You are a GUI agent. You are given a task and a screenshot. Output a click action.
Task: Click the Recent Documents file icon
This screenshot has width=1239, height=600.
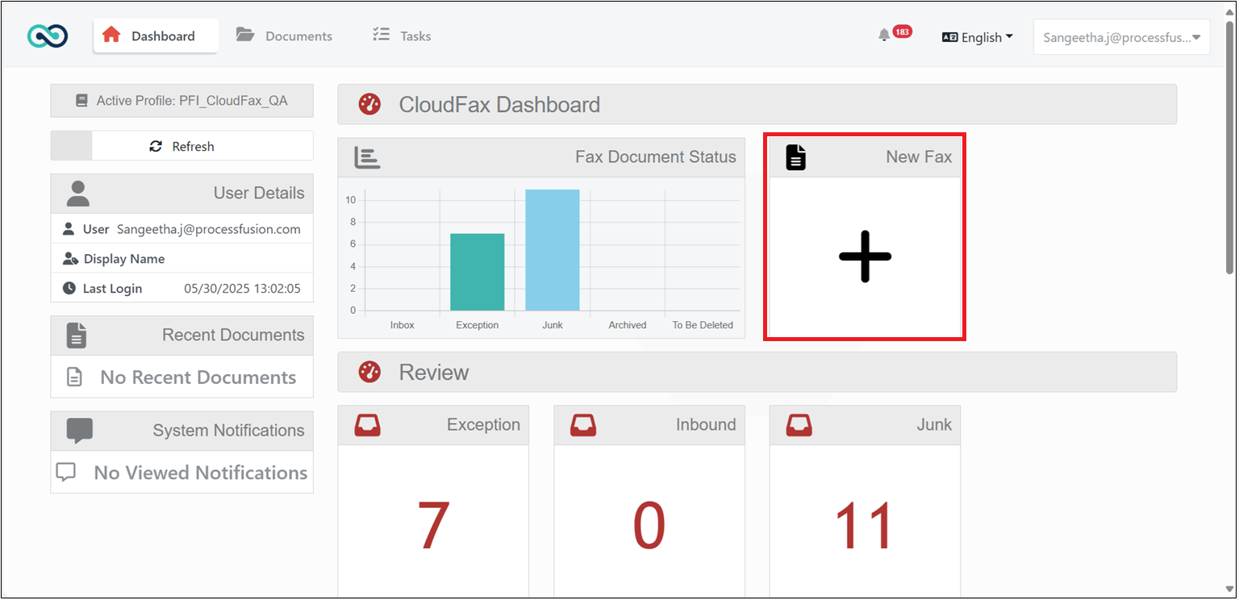pos(77,335)
